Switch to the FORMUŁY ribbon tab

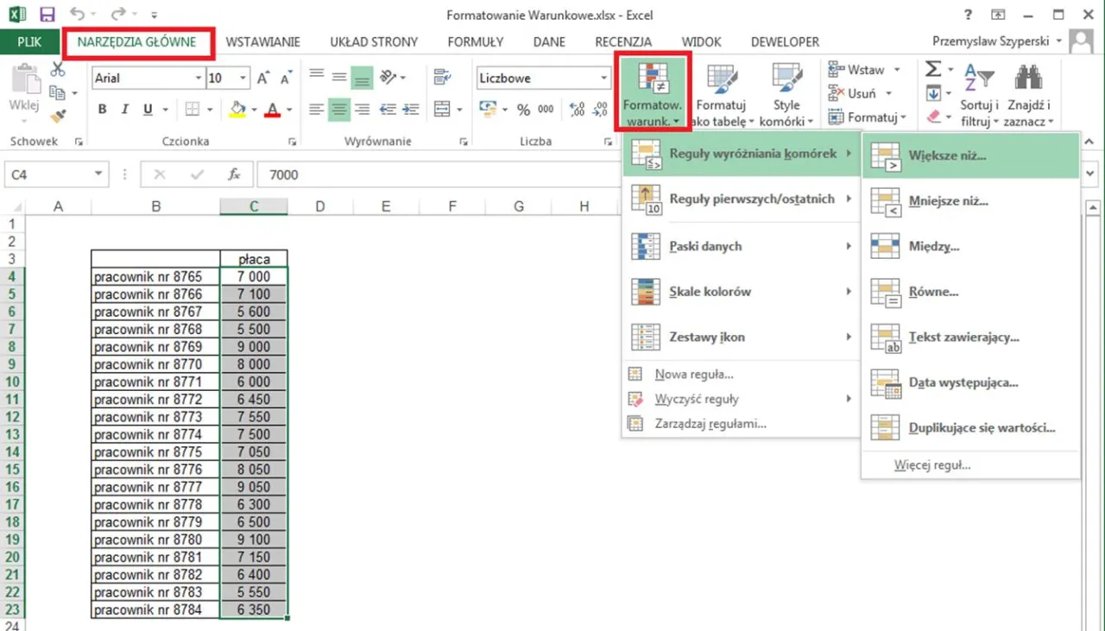pos(475,41)
